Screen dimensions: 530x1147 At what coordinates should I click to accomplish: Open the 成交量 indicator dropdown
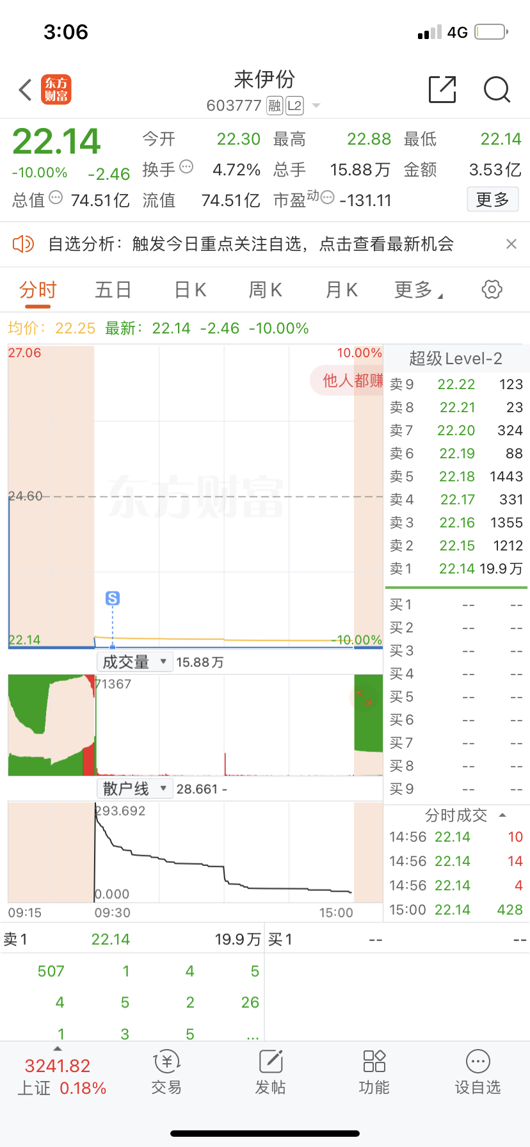click(135, 662)
